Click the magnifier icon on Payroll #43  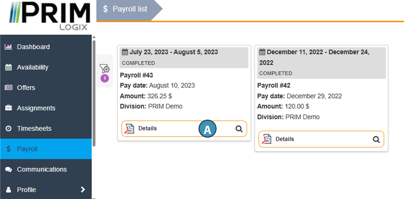(239, 129)
